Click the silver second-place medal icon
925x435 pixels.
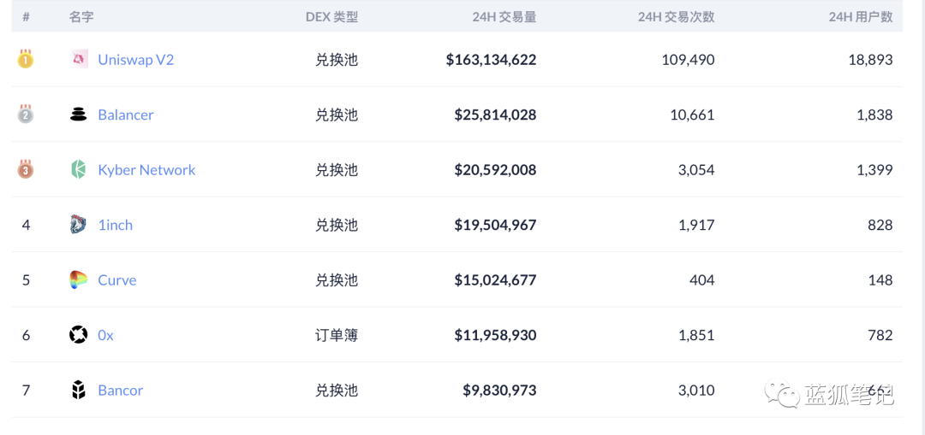[26, 115]
